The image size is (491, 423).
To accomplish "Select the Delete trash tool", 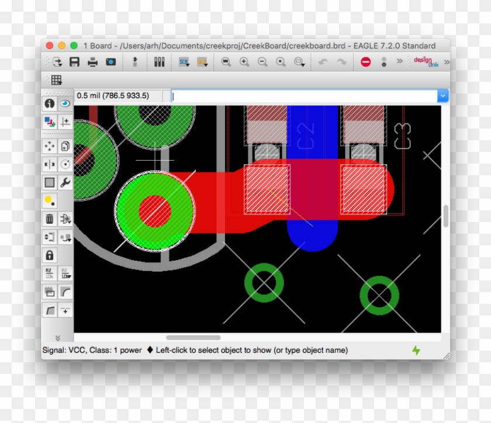I will pos(50,219).
